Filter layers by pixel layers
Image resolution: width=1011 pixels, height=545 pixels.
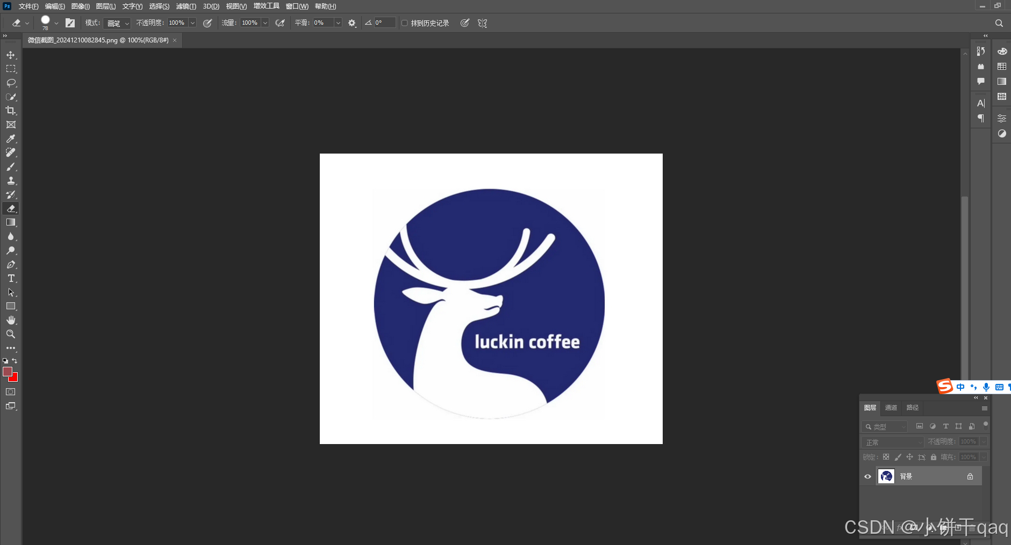click(920, 426)
